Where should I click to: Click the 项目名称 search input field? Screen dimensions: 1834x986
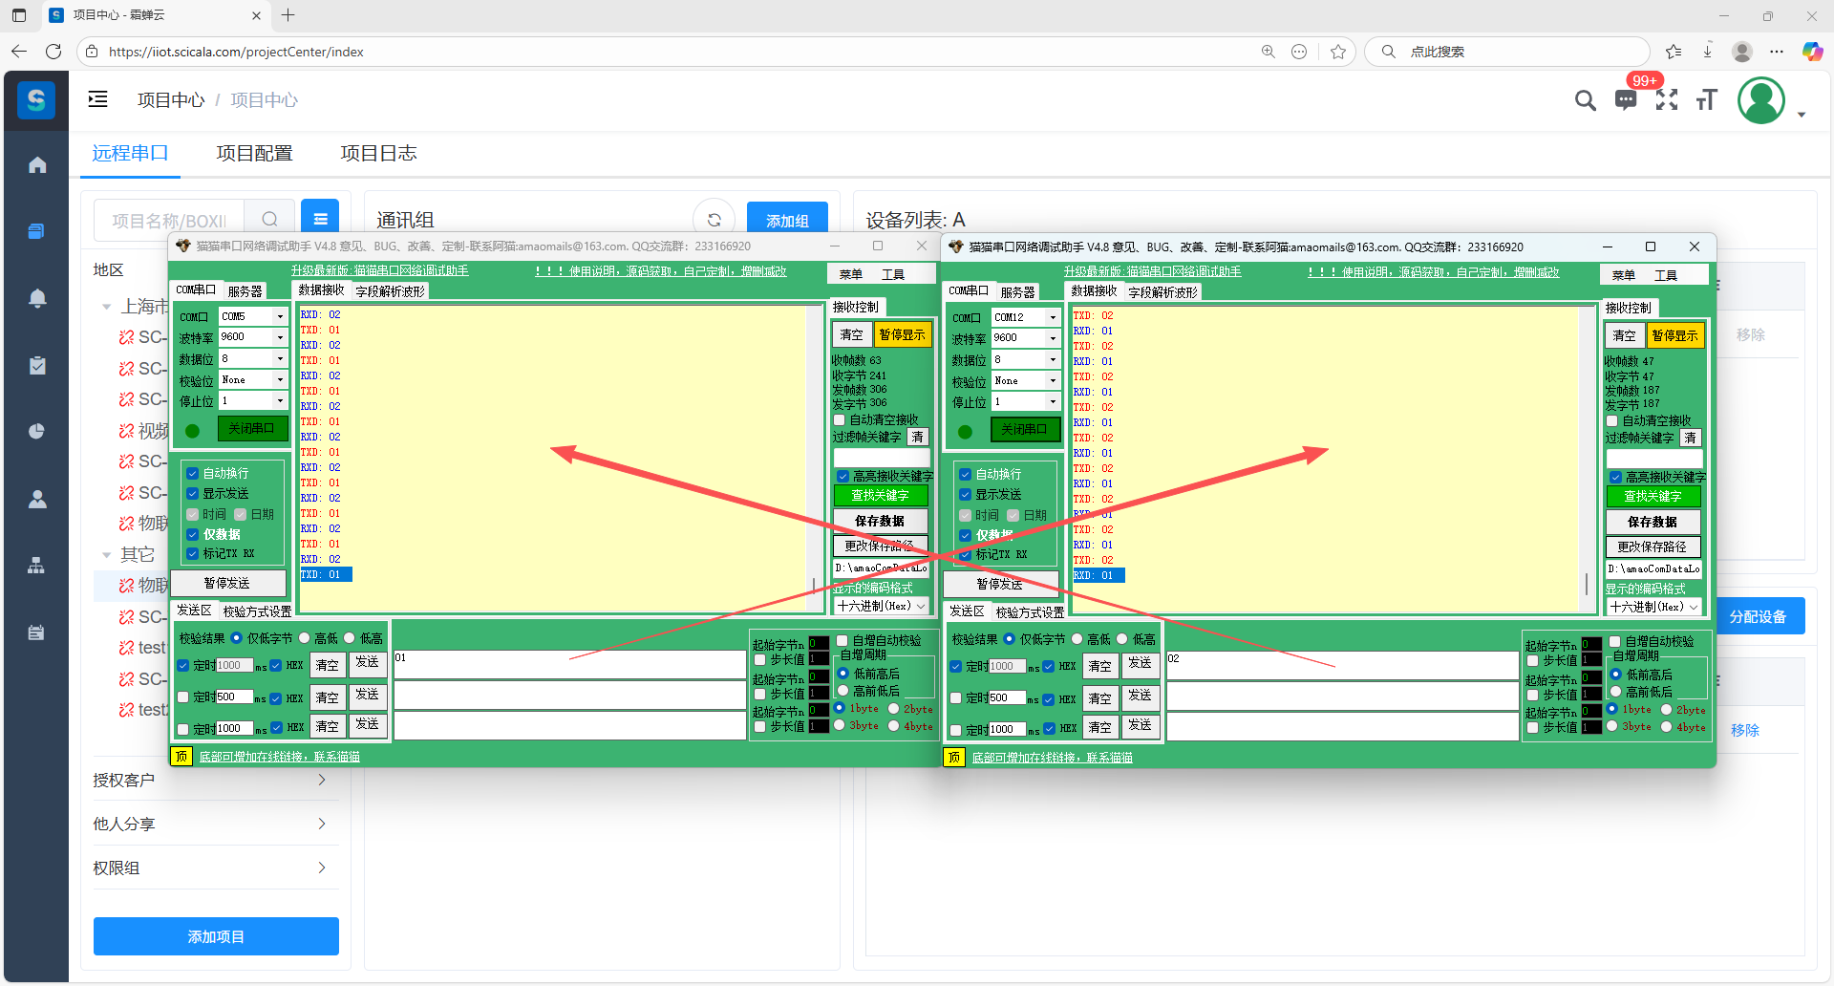tap(169, 221)
